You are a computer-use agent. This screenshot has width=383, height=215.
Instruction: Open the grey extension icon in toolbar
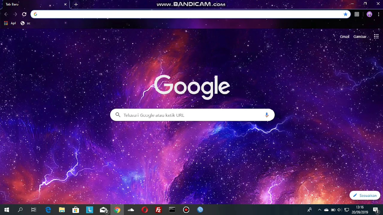pos(357,14)
